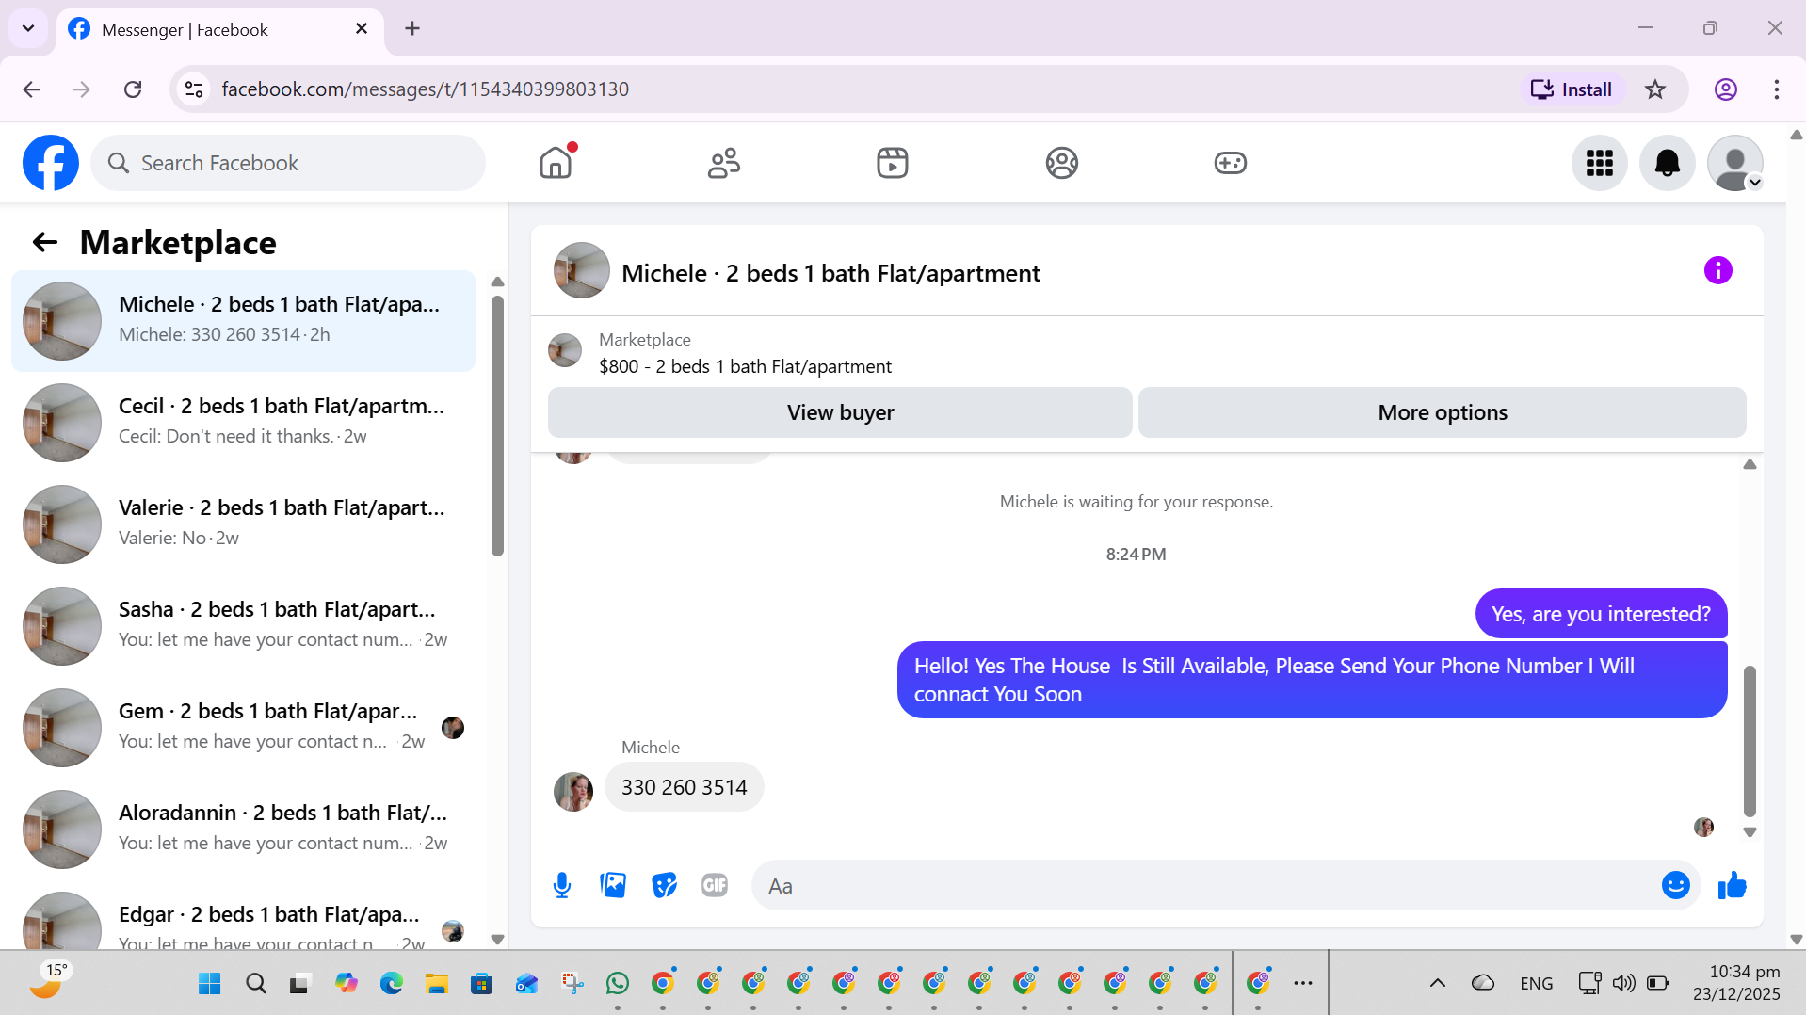Open WhatsApp from the taskbar

point(618,984)
